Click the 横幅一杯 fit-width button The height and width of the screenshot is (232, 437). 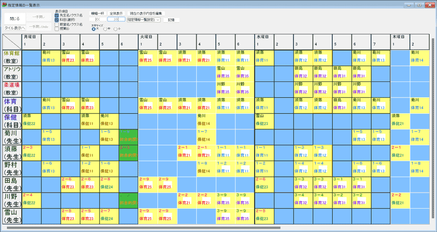[98, 13]
